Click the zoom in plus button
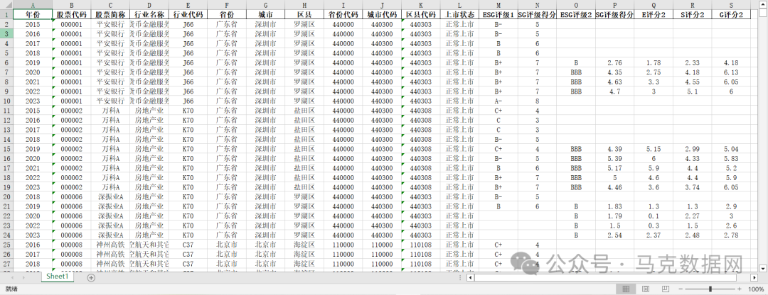768x295 pixels. pos(740,289)
